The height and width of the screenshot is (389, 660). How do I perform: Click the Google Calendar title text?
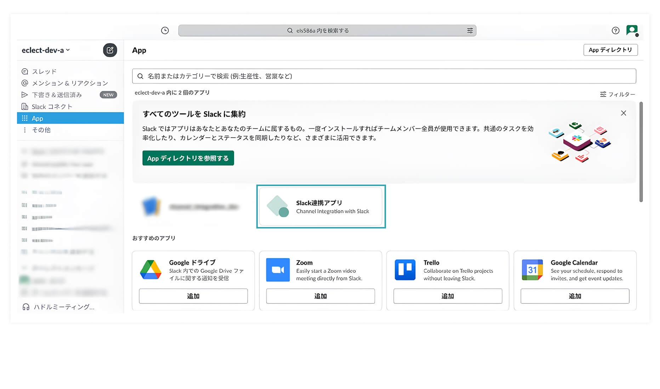pos(574,262)
